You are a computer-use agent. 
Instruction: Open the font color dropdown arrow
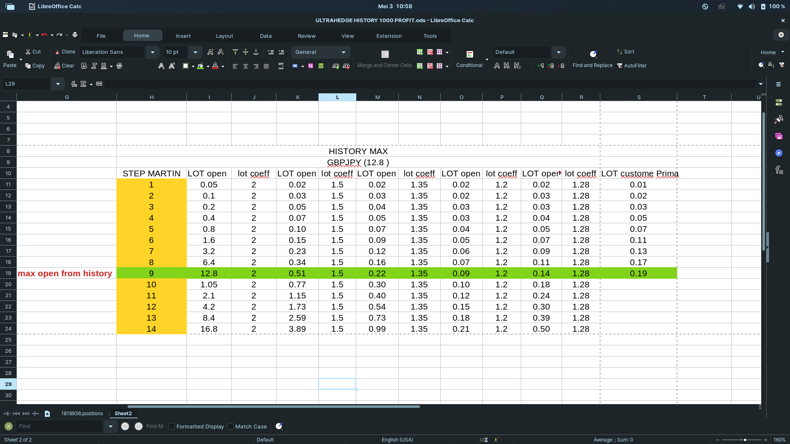(x=223, y=66)
